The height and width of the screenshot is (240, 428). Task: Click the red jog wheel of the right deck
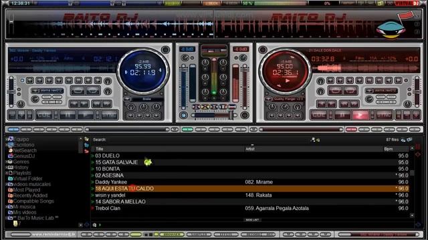[x=285, y=71]
